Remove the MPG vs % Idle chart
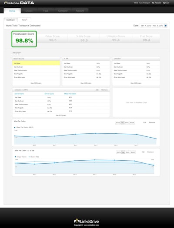This screenshot has width=174, height=228. (151, 152)
